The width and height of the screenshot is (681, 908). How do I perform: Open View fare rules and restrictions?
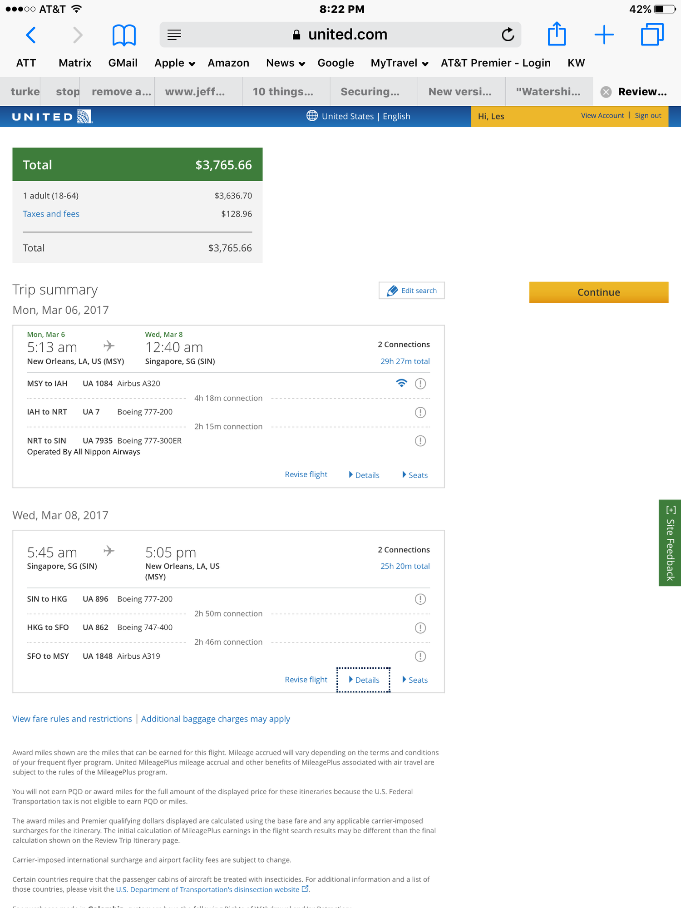pyautogui.click(x=72, y=719)
